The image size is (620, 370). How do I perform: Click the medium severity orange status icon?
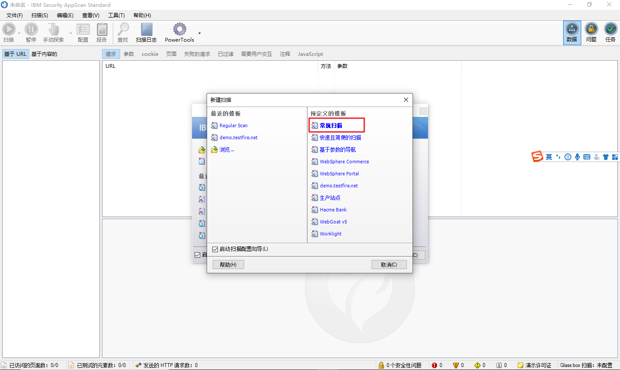coord(456,365)
